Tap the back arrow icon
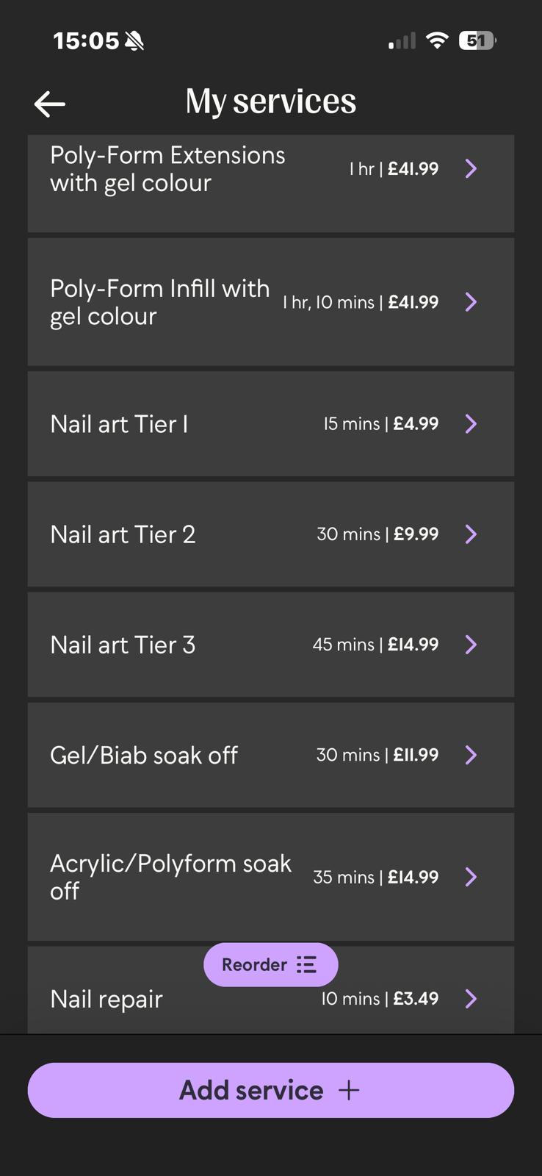This screenshot has height=1176, width=542. (50, 104)
